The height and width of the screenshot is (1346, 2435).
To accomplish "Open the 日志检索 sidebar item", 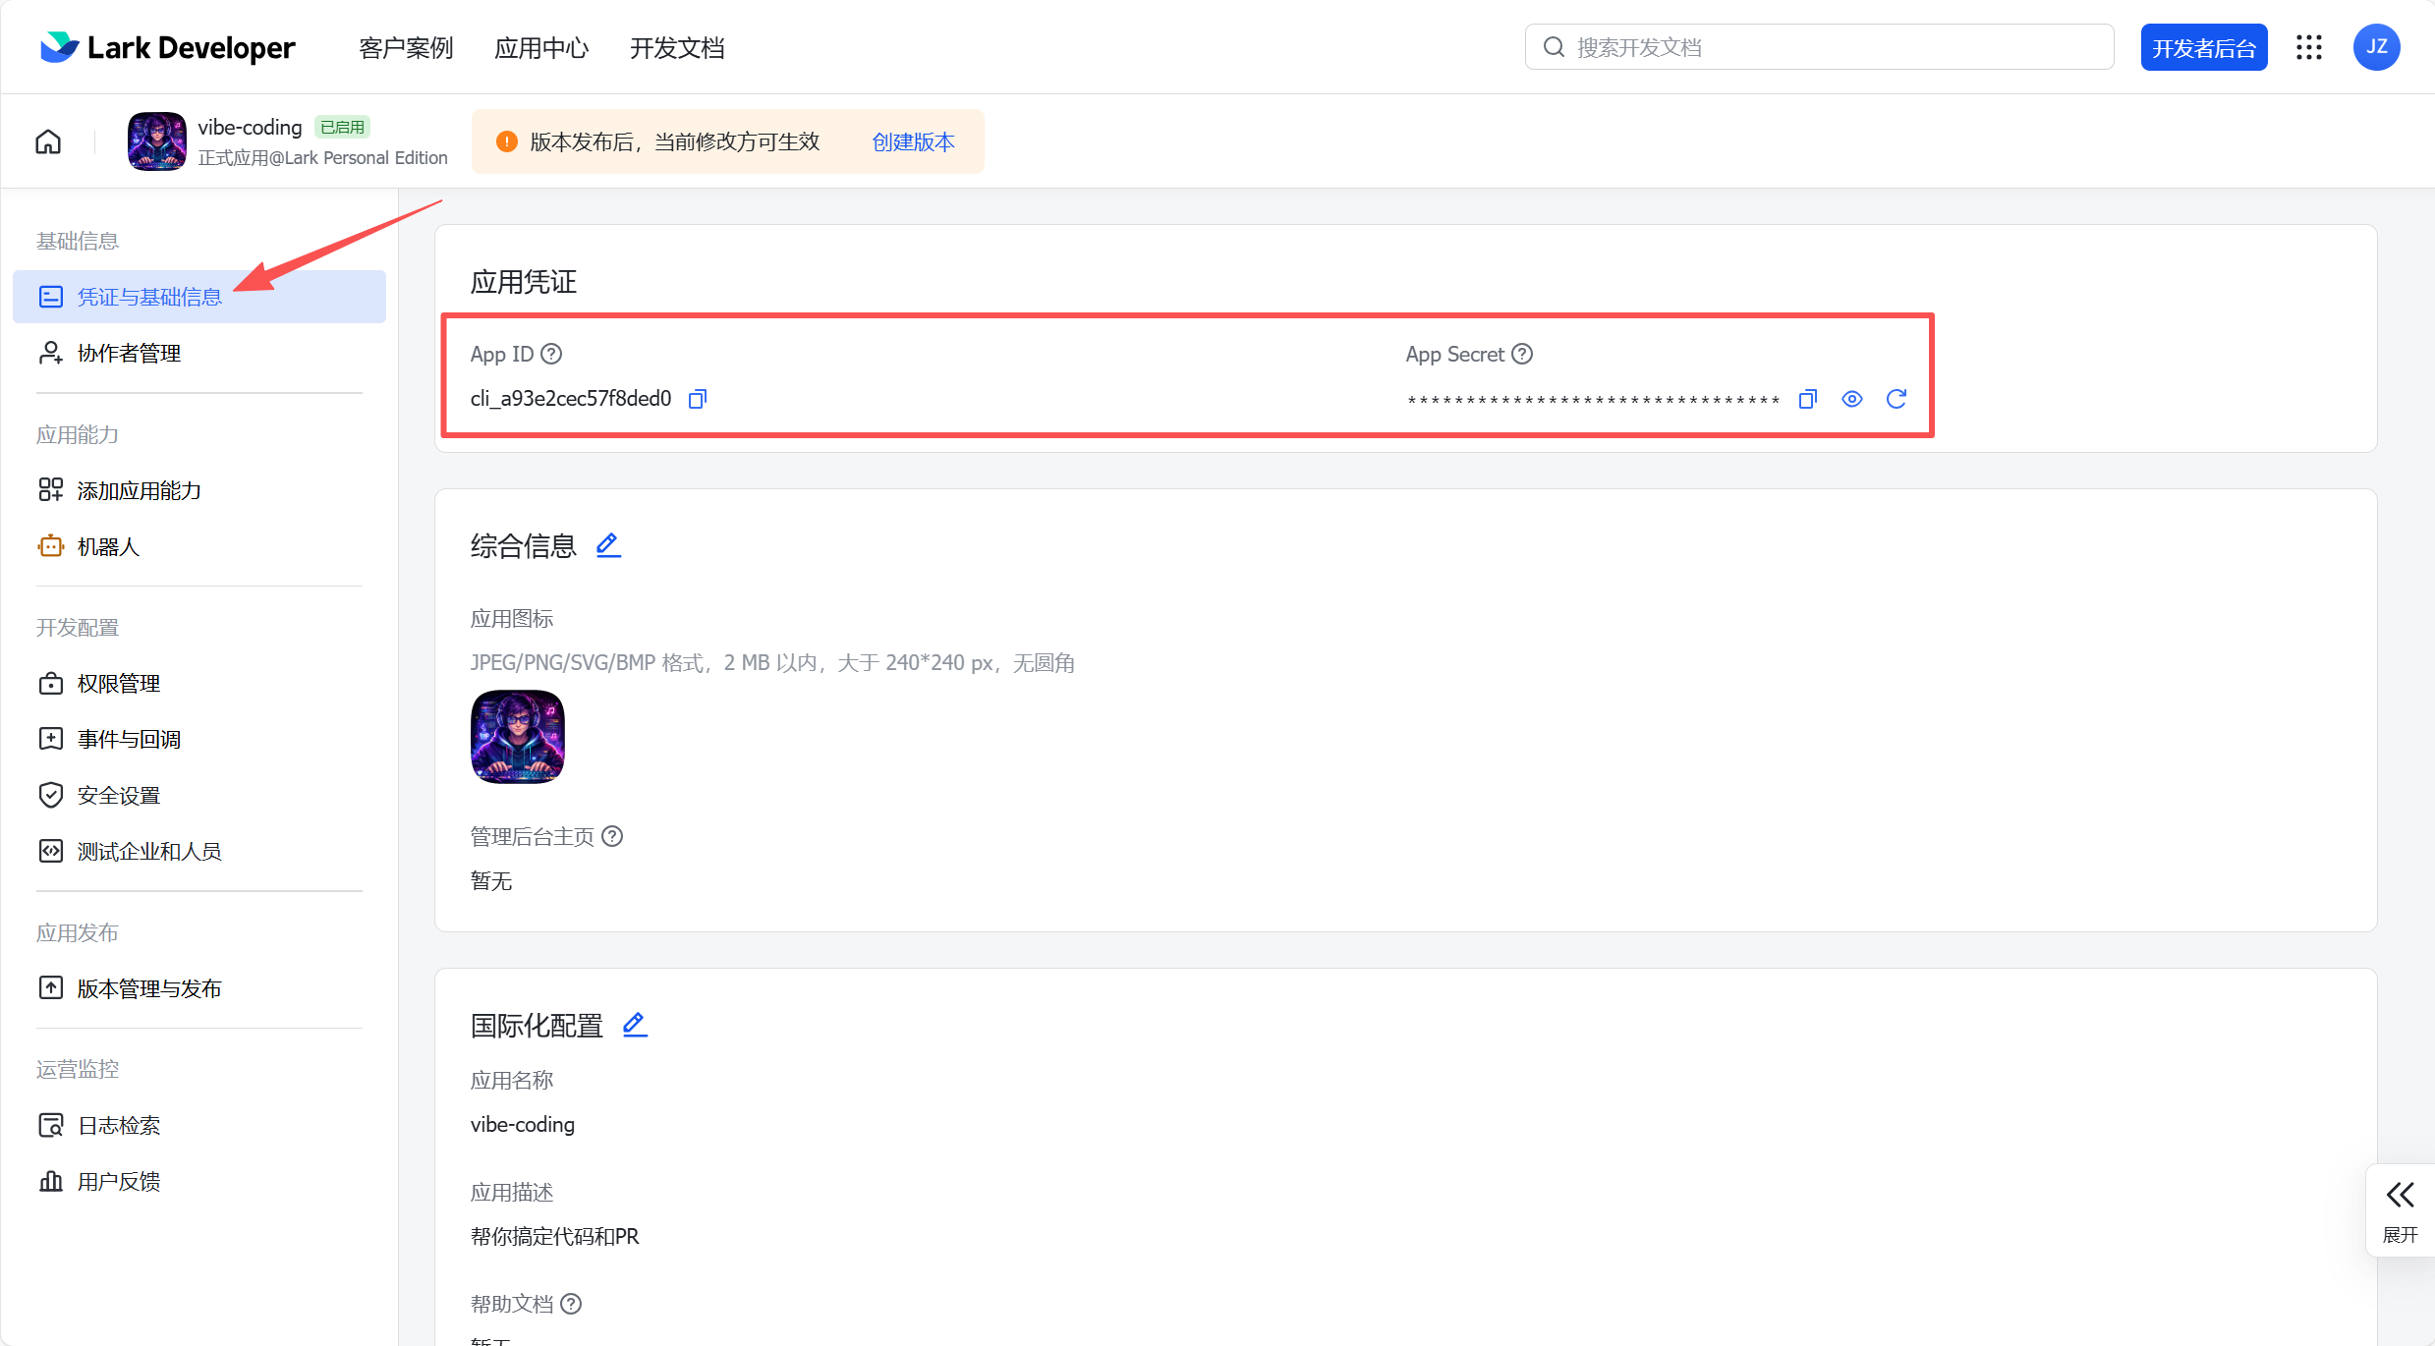I will click(119, 1124).
